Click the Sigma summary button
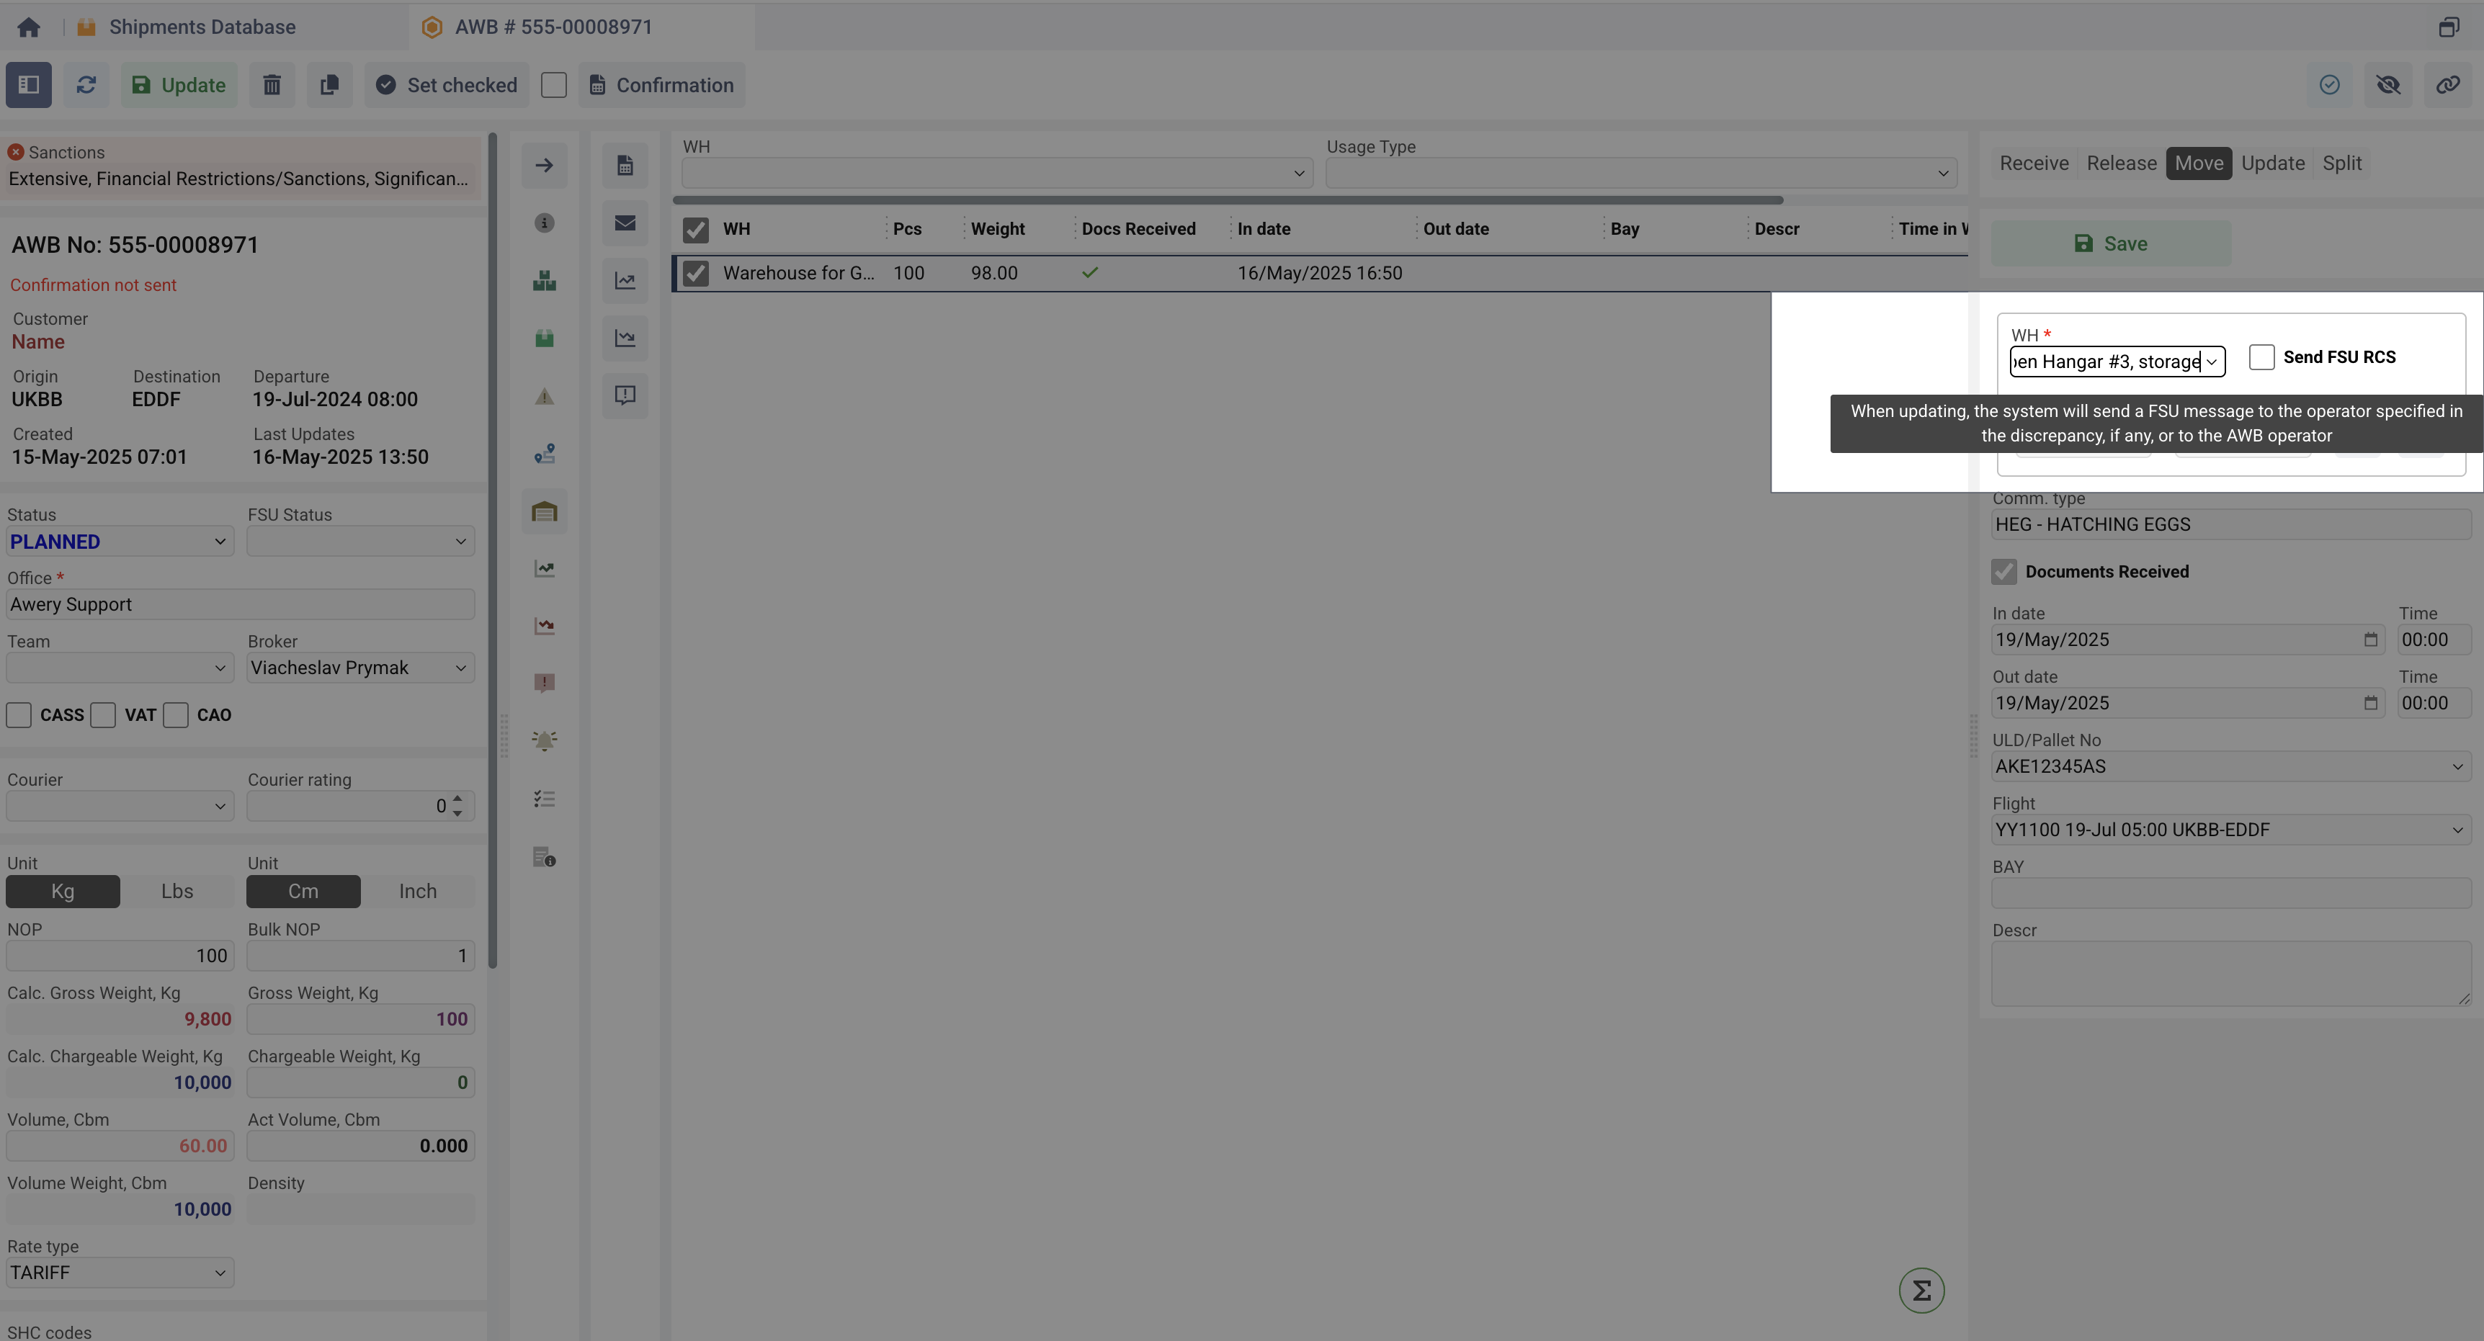The width and height of the screenshot is (2484, 1341). [1921, 1290]
